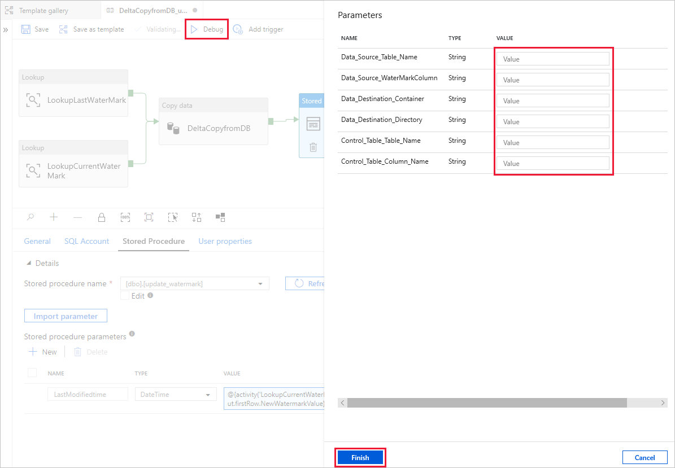Image resolution: width=675 pixels, height=468 pixels.
Task: Delete the Stored procedure activity via trash icon
Action: [x=313, y=147]
